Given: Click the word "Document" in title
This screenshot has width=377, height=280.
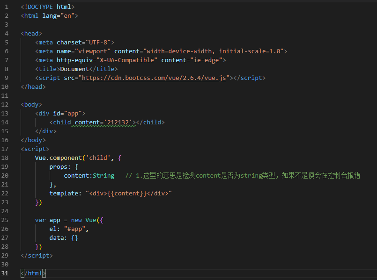Looking at the screenshot, I should pyautogui.click(x=74, y=69).
